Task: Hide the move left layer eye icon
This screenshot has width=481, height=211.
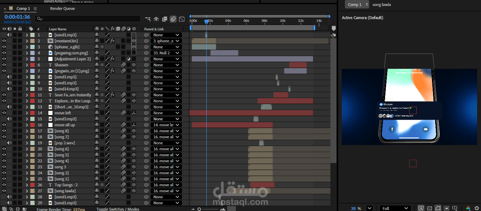Action: [x=4, y=113]
